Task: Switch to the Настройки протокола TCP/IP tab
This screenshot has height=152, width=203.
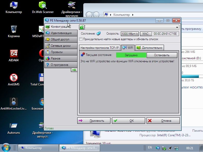Action: point(99,48)
